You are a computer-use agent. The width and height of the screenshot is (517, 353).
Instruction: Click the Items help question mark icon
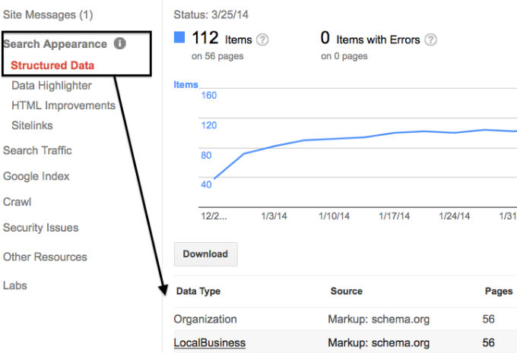click(262, 39)
